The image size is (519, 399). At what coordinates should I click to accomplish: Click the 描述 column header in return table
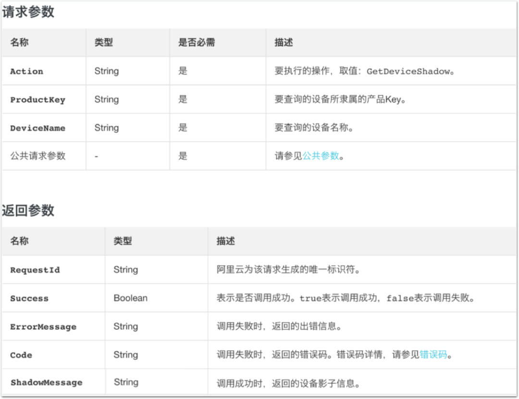point(225,241)
